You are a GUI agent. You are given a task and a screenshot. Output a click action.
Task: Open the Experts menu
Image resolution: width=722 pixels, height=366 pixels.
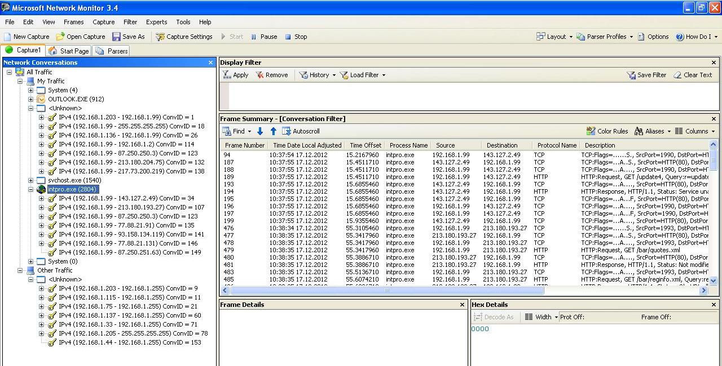point(156,22)
